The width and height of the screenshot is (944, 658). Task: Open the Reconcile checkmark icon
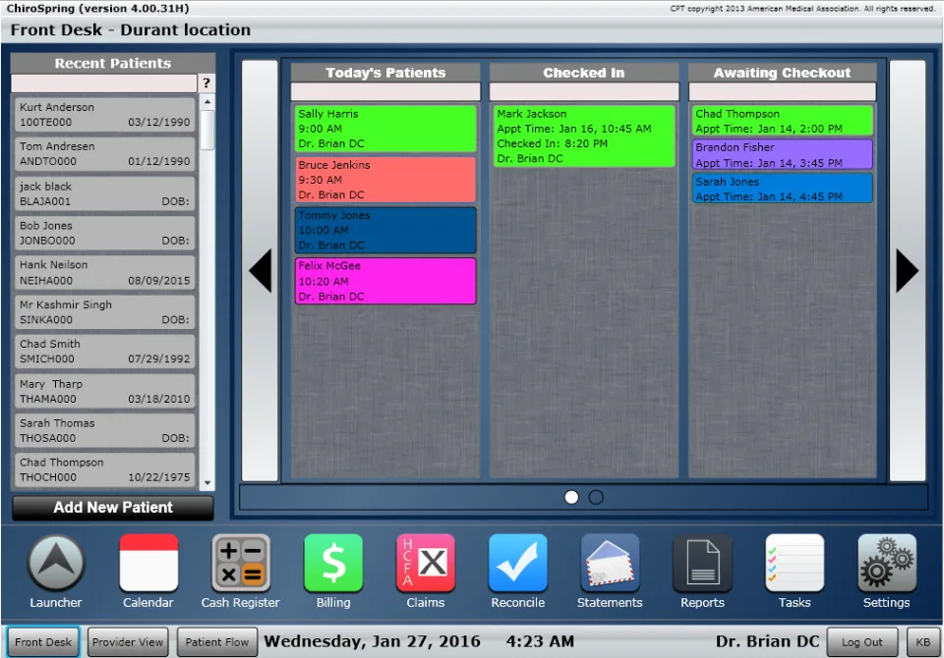click(518, 564)
